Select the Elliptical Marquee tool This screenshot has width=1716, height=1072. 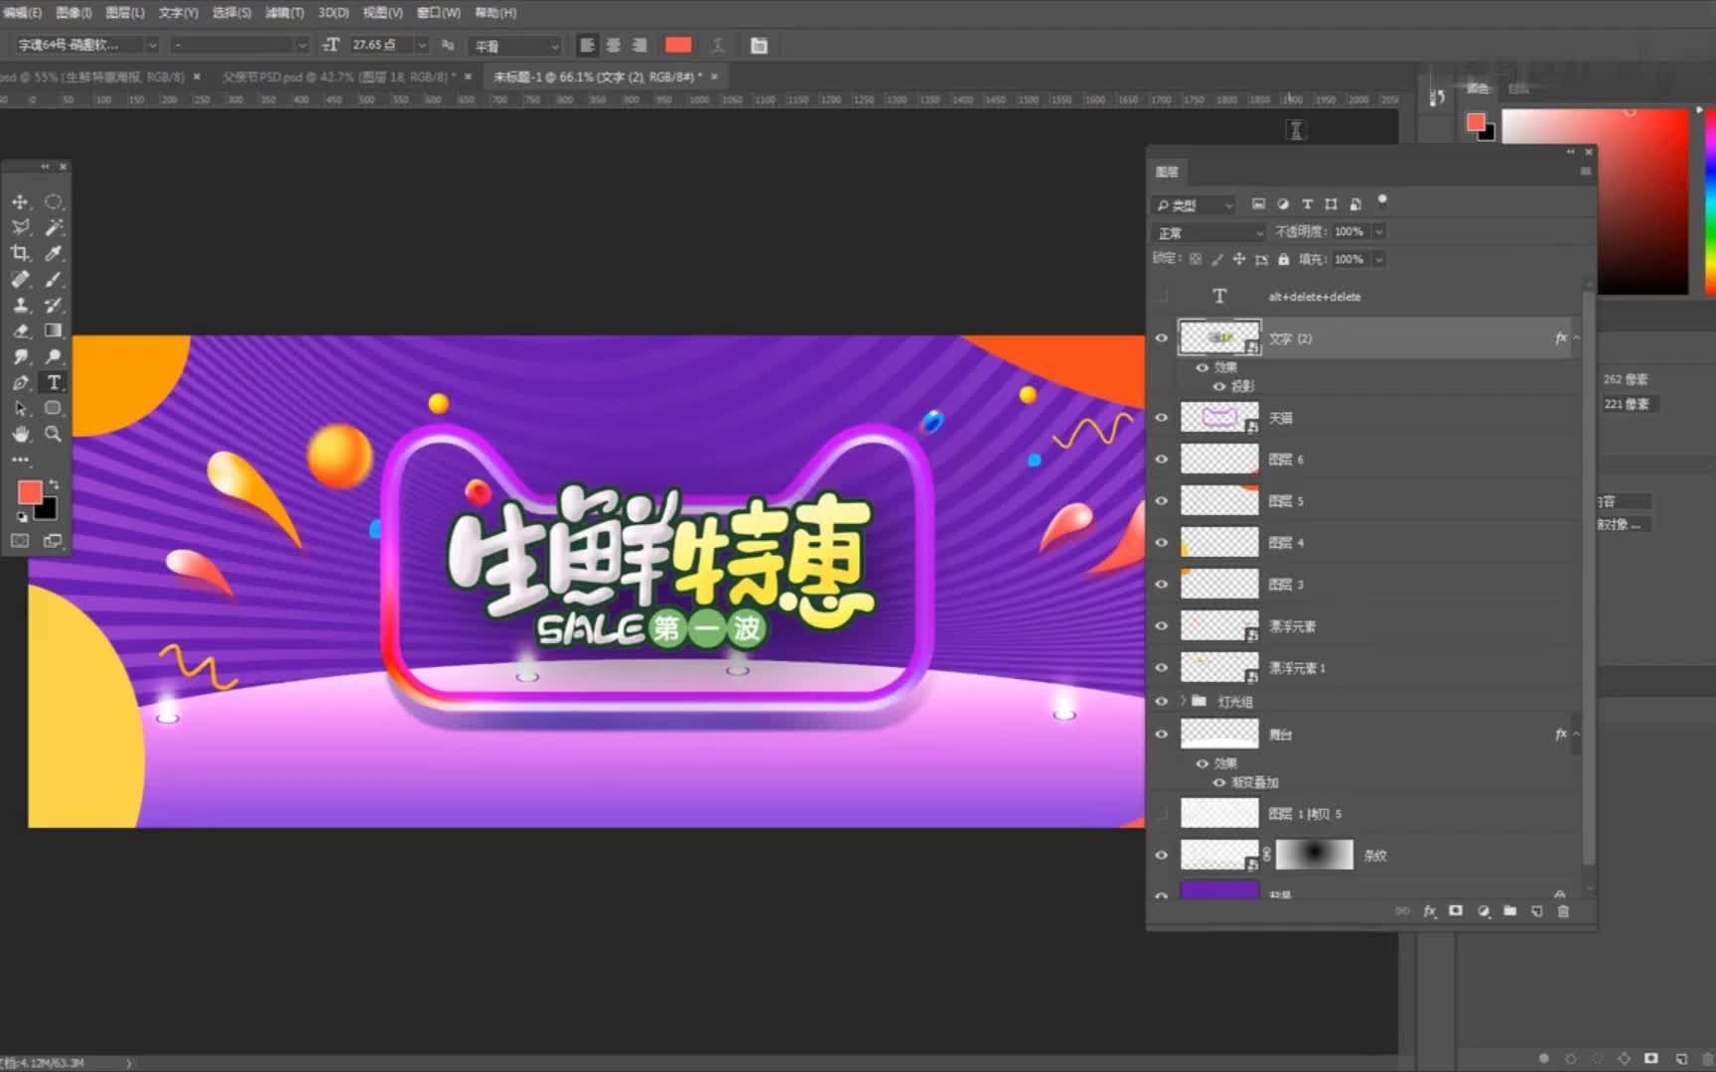(54, 201)
